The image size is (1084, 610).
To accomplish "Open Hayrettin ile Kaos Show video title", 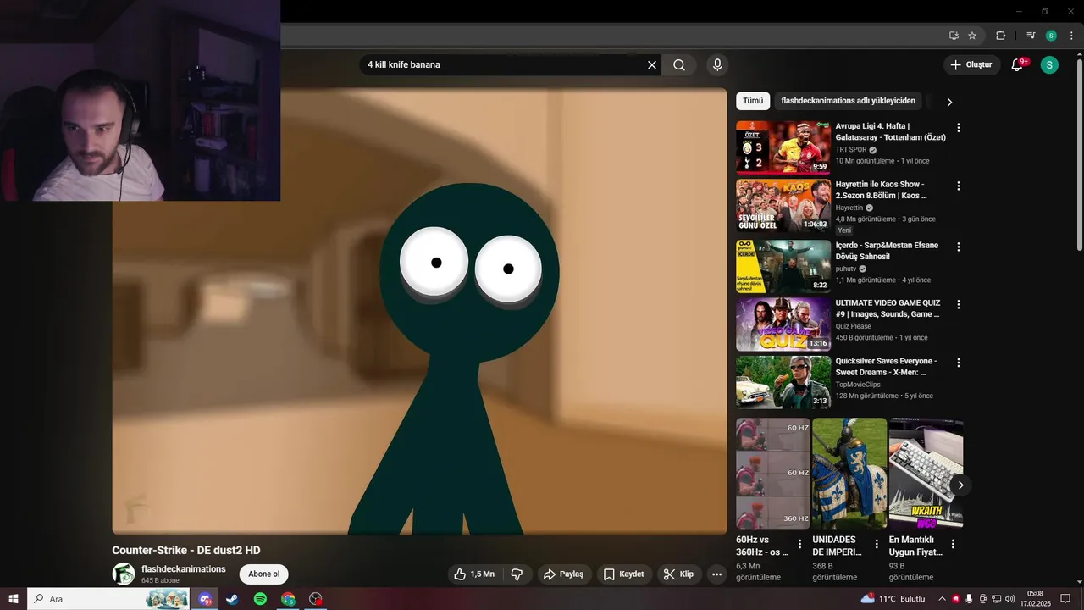I will coord(881,190).
